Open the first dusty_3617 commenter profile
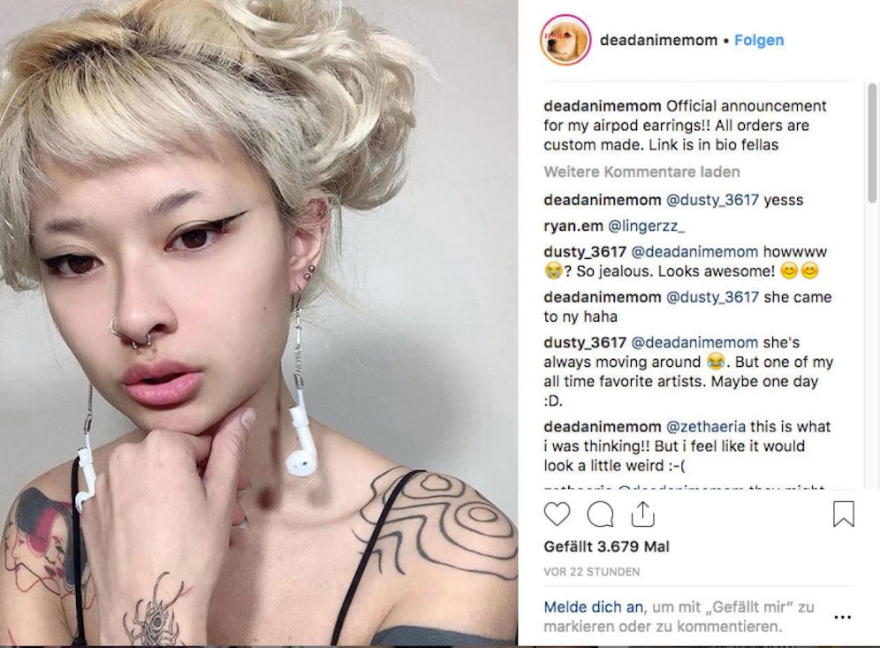The width and height of the screenshot is (880, 648). [x=585, y=252]
